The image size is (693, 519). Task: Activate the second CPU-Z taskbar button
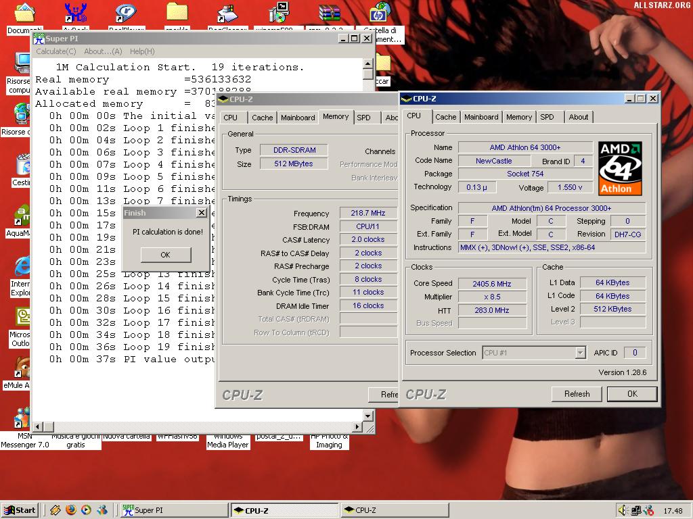[x=395, y=510]
